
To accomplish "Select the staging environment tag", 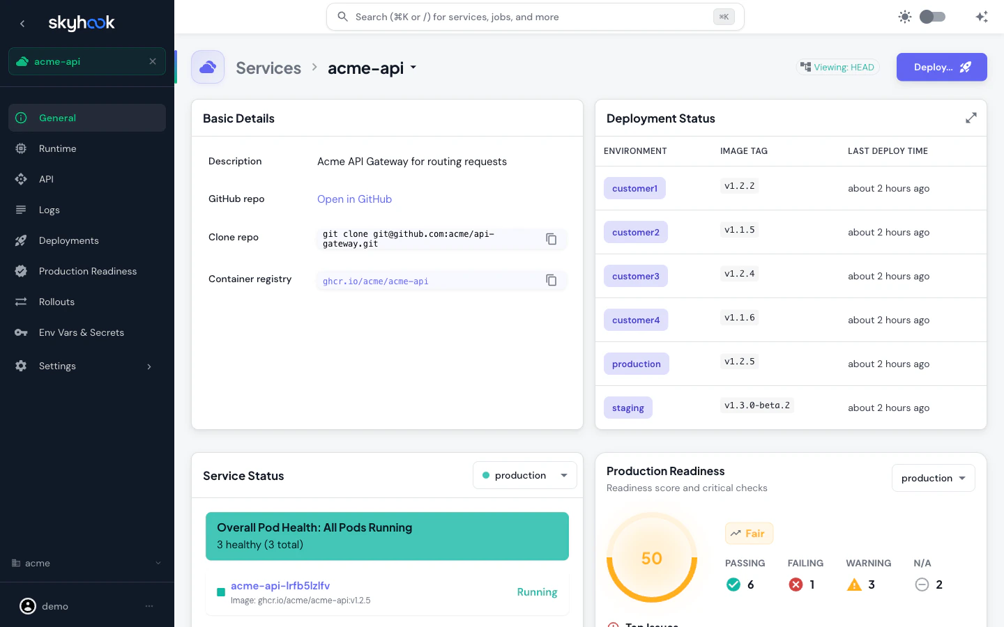I will (x=628, y=408).
